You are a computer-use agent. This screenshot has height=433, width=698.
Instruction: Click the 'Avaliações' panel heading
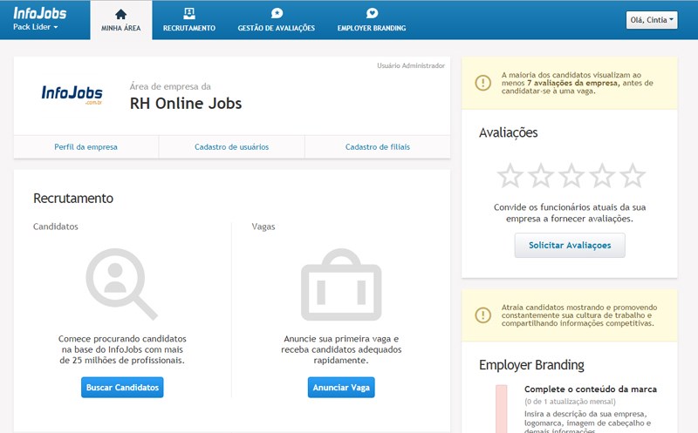point(509,133)
